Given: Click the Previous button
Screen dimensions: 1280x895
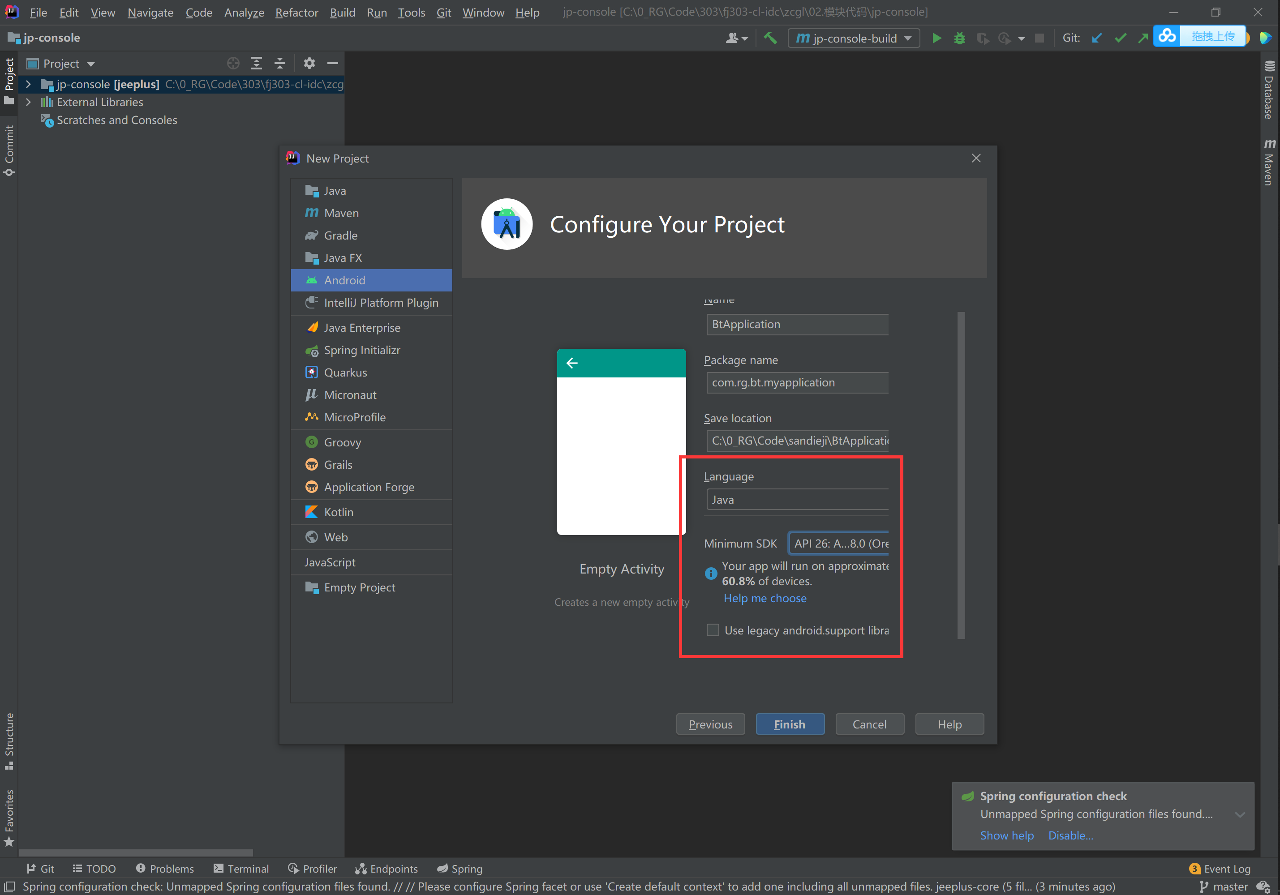Looking at the screenshot, I should (x=710, y=724).
